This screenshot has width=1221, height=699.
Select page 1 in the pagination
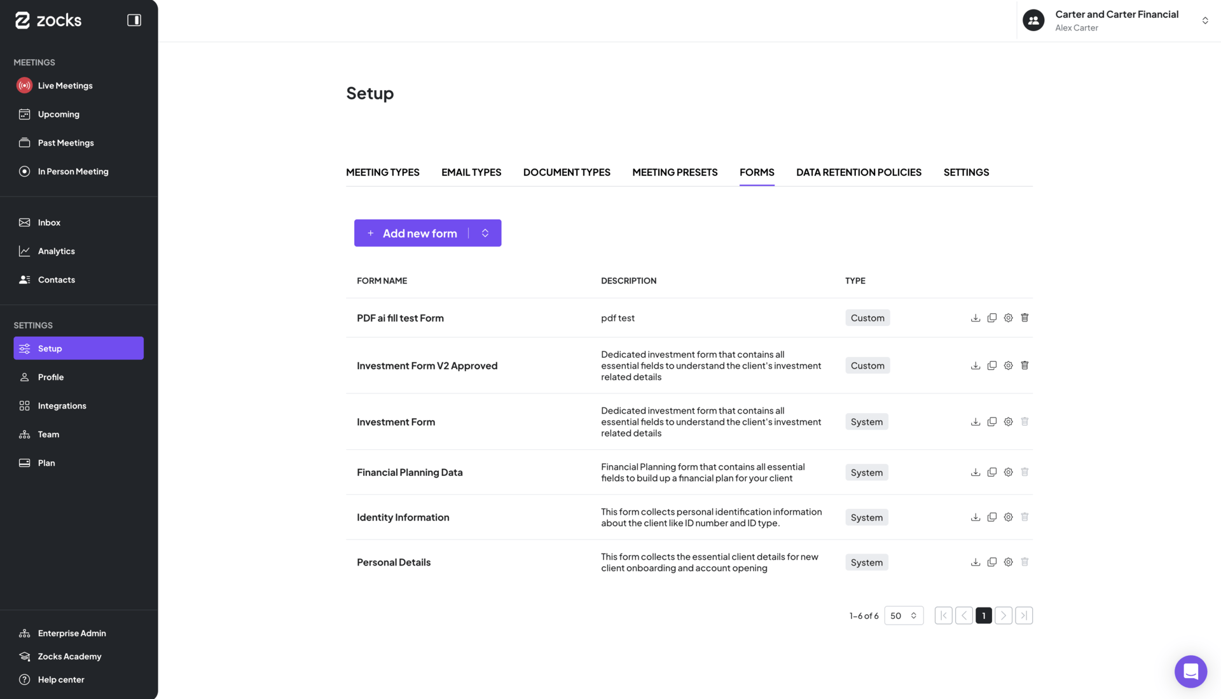click(x=983, y=615)
